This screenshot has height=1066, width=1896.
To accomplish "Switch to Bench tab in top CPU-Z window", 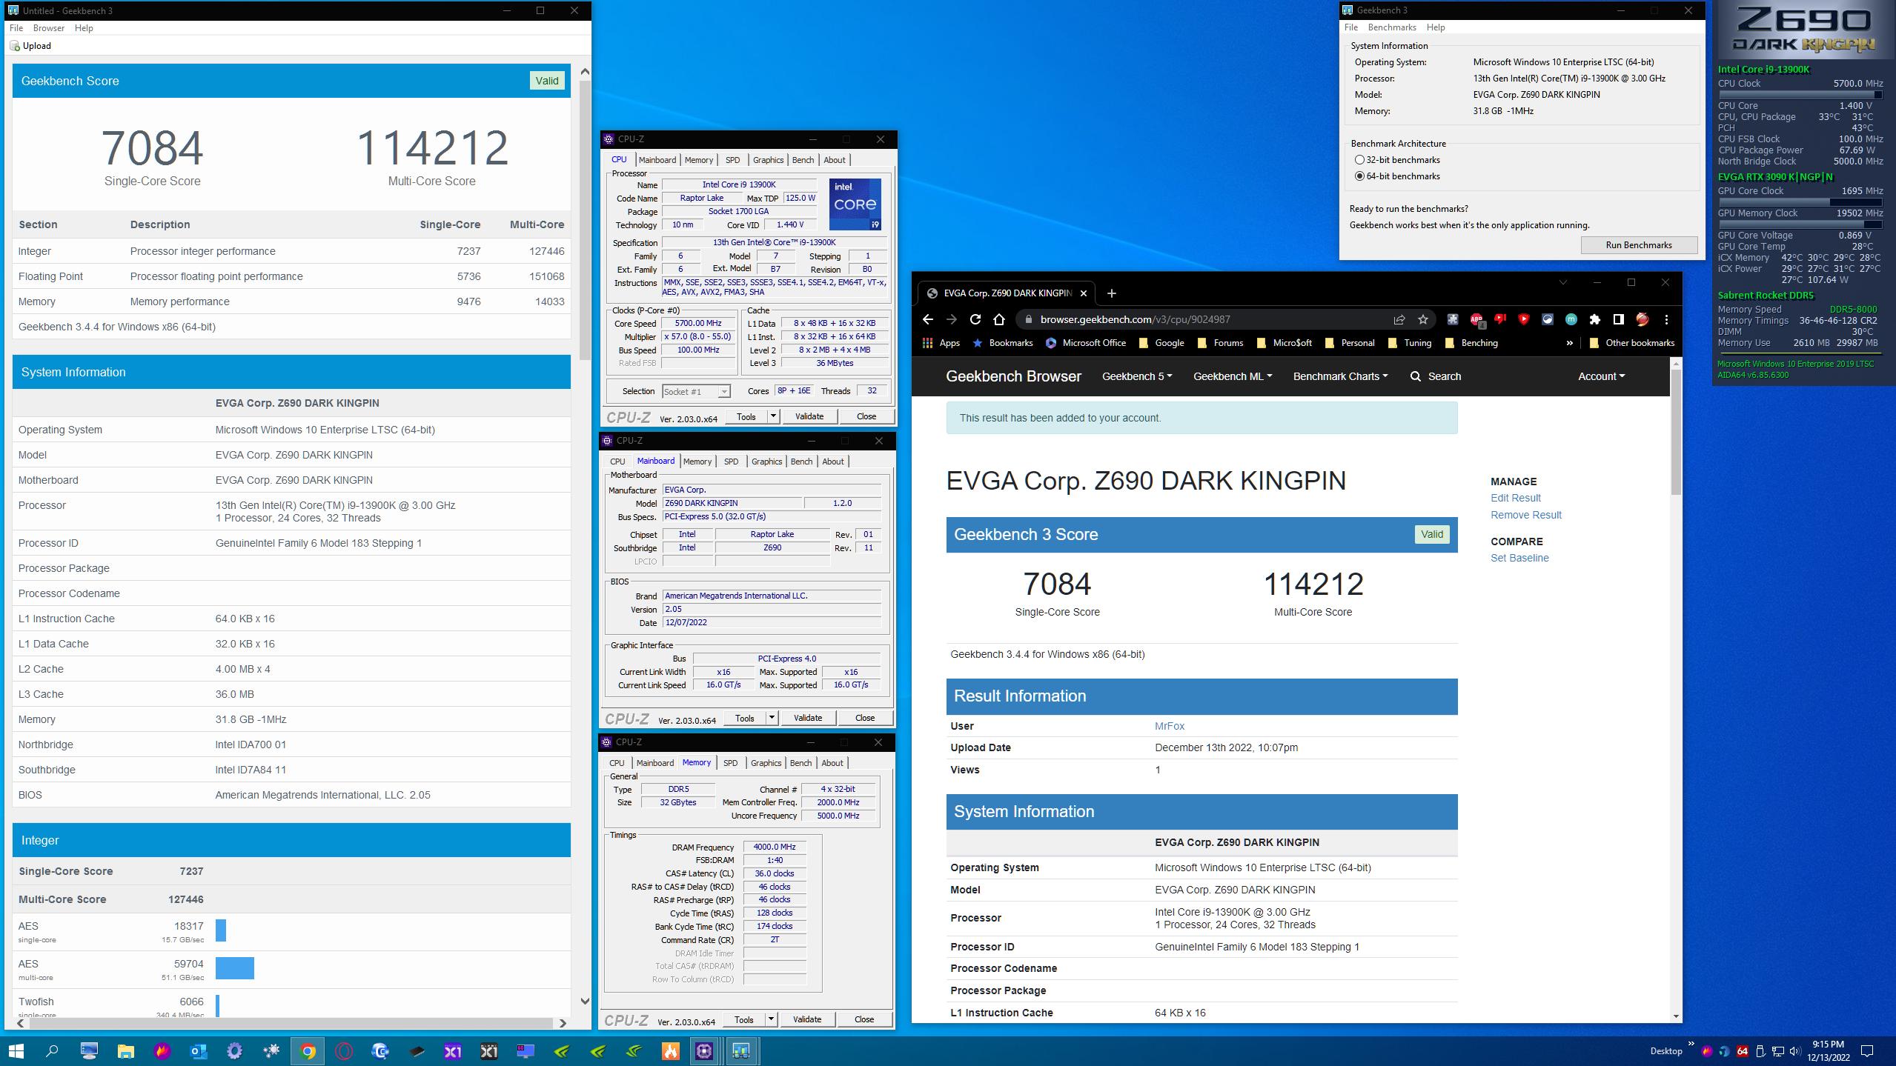I will [x=803, y=160].
